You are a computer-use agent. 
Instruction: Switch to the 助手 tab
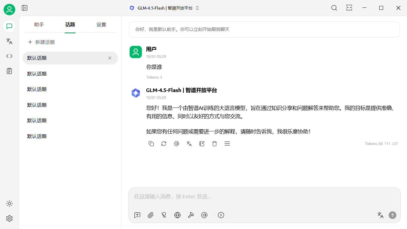(x=39, y=25)
